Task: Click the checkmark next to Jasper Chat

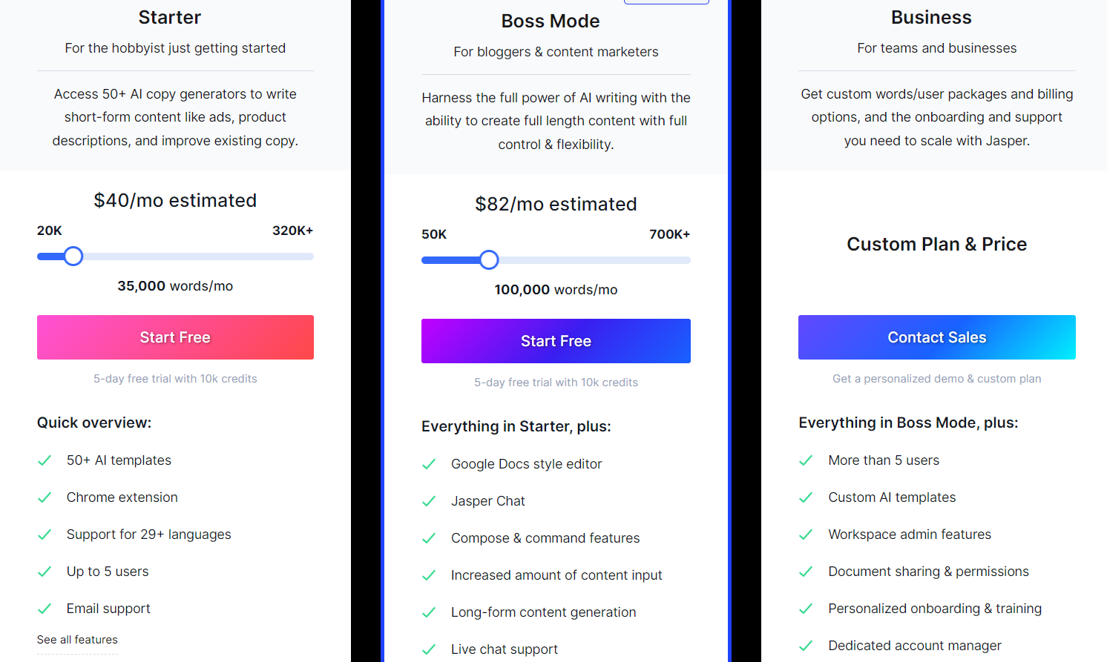Action: [x=429, y=501]
